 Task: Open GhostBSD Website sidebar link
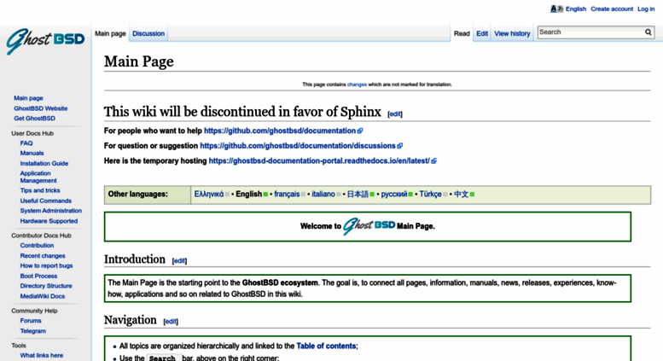tap(41, 108)
